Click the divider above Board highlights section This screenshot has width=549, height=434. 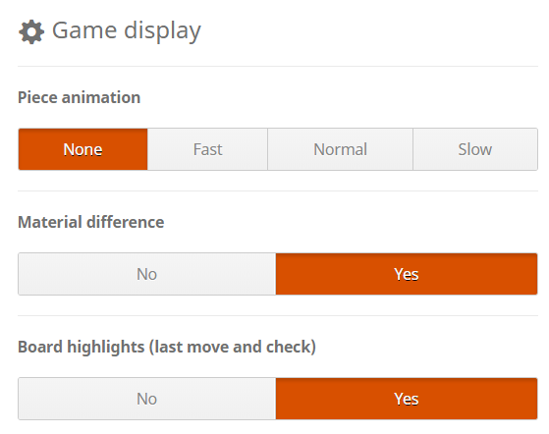278,316
